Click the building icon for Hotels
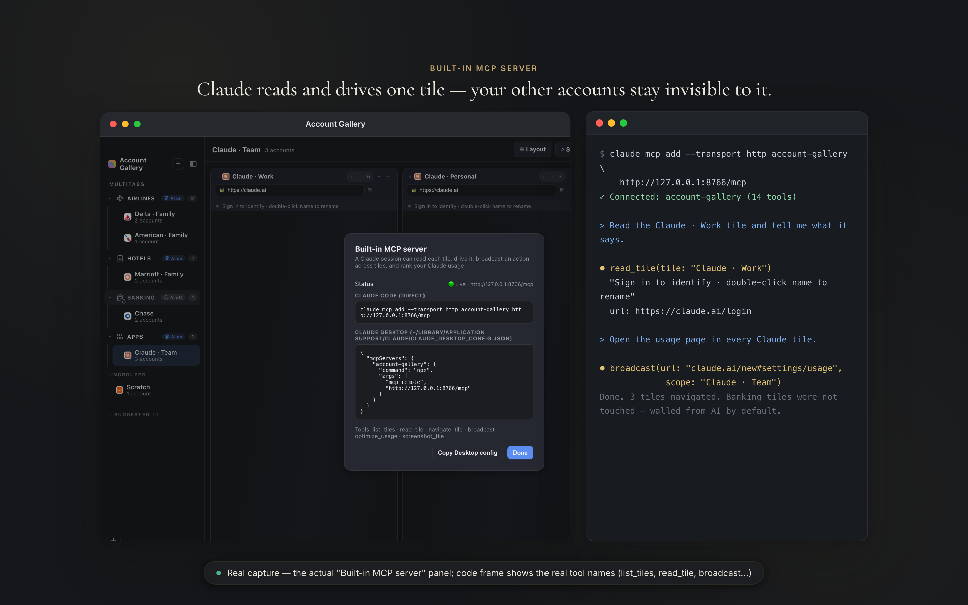968x605 pixels. [x=120, y=258]
